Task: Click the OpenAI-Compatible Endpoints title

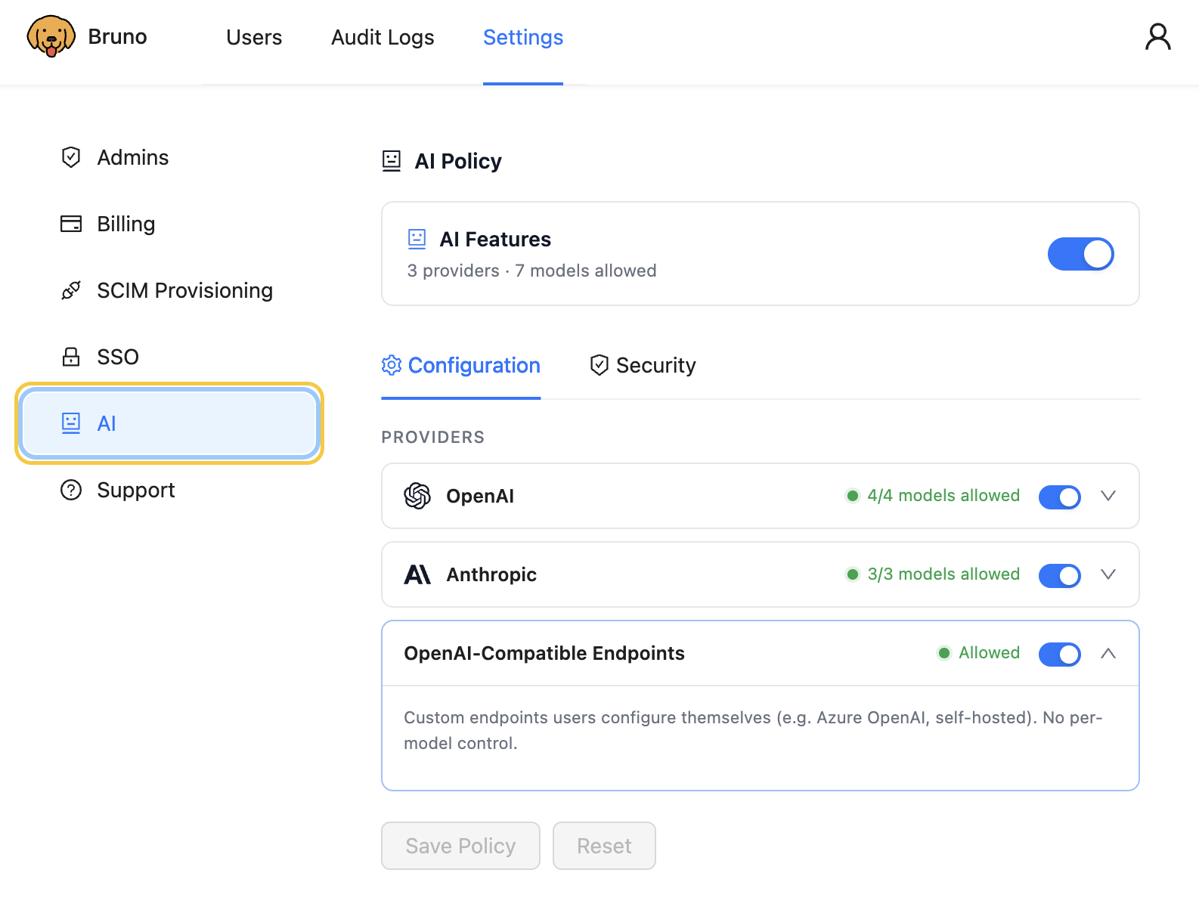Action: (544, 653)
